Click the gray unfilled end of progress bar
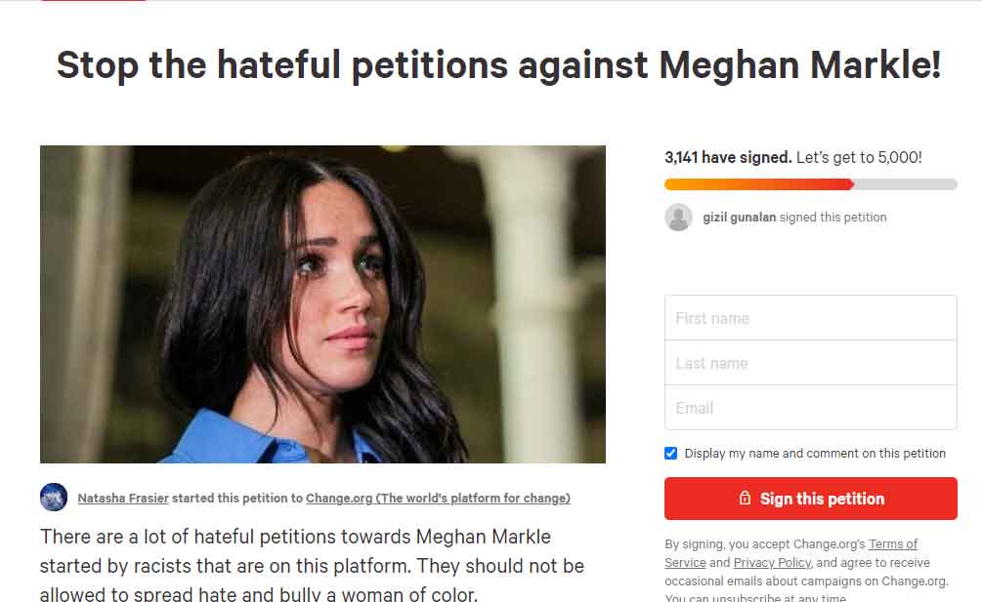The height and width of the screenshot is (602, 982). [909, 184]
